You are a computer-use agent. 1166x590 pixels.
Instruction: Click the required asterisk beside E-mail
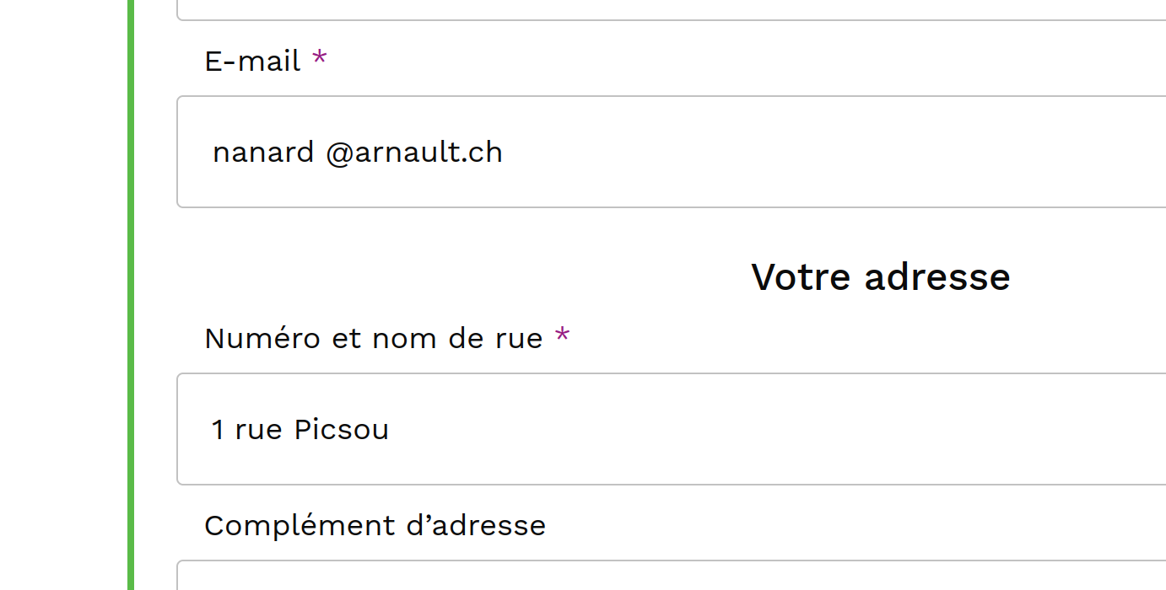coord(320,59)
